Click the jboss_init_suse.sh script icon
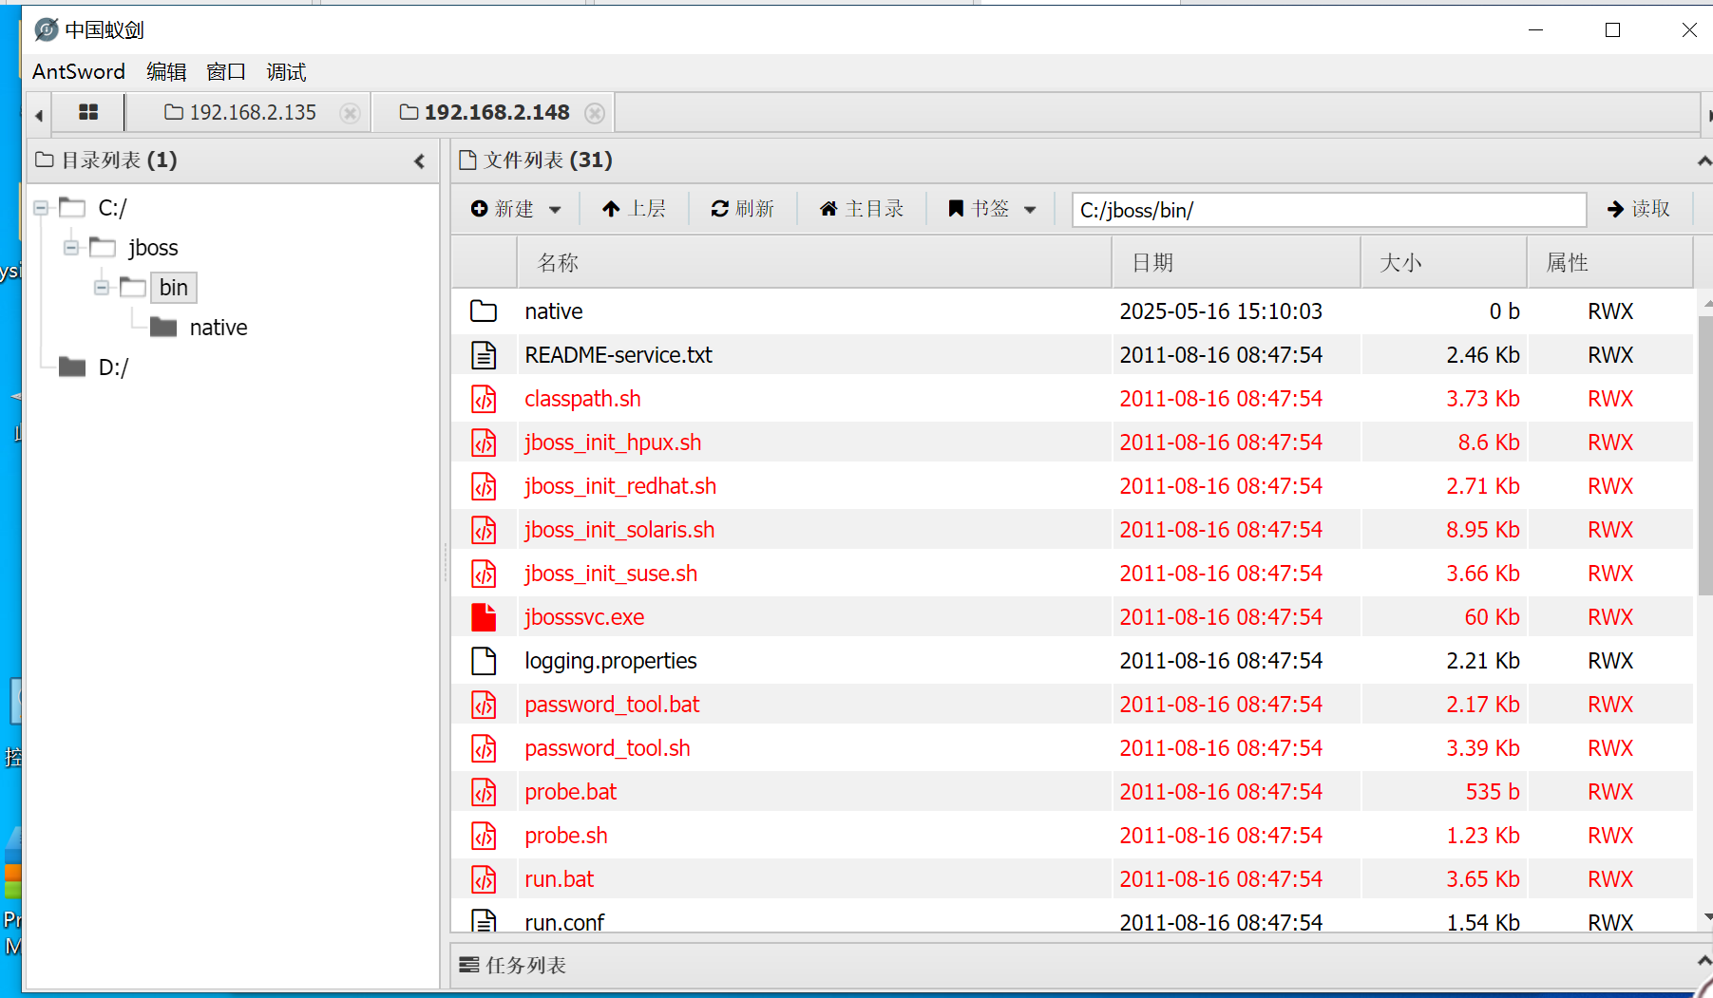 [x=484, y=574]
